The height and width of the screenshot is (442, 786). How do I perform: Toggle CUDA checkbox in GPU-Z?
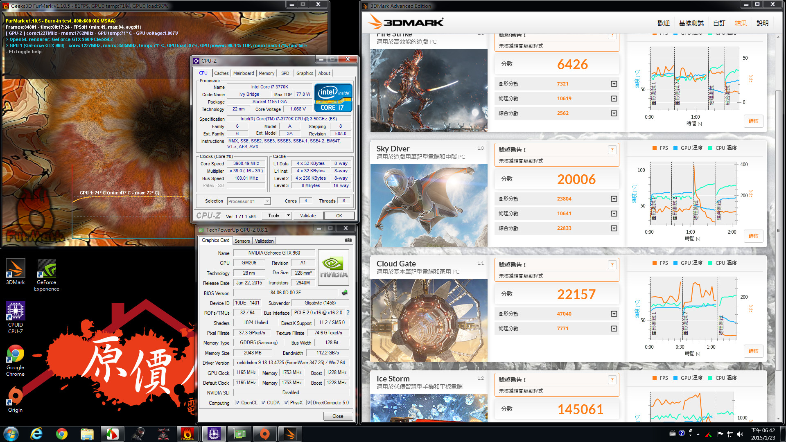[x=263, y=403]
